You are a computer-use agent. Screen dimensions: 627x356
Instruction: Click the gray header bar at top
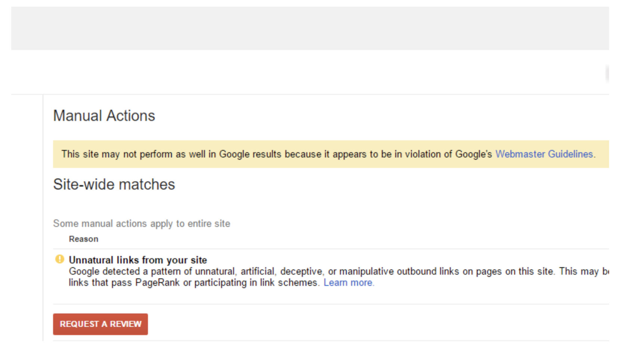pyautogui.click(x=310, y=28)
